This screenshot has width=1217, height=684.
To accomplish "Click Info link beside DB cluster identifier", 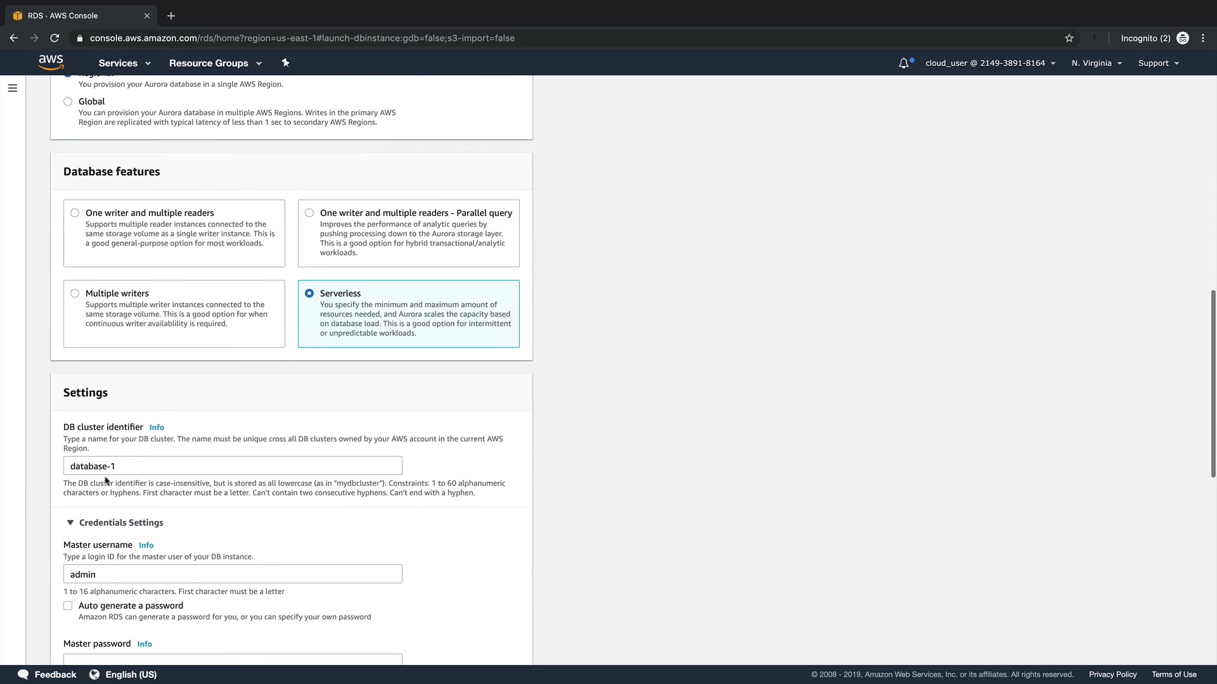I will [157, 427].
